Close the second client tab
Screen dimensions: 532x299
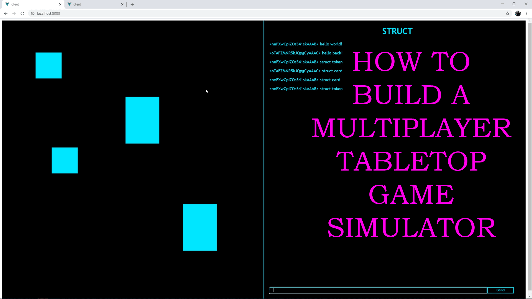[x=122, y=4]
